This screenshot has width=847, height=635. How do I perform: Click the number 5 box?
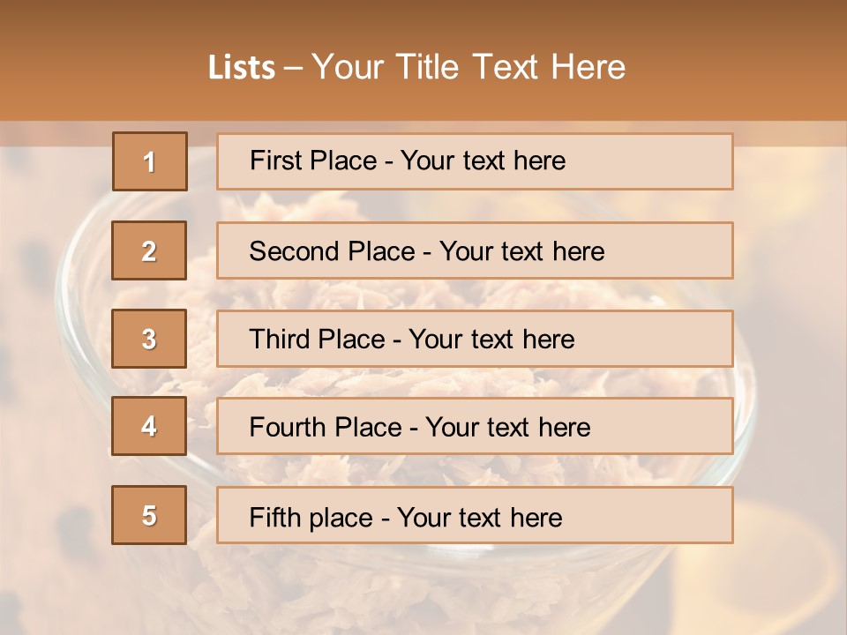(x=149, y=515)
